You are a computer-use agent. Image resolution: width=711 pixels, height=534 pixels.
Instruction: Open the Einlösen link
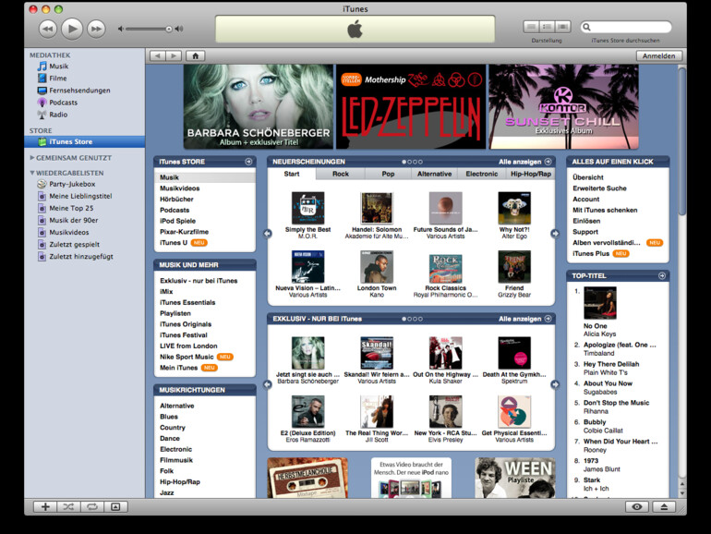point(586,221)
